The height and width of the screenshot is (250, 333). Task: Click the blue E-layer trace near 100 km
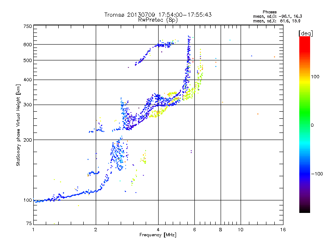[x=68, y=196]
